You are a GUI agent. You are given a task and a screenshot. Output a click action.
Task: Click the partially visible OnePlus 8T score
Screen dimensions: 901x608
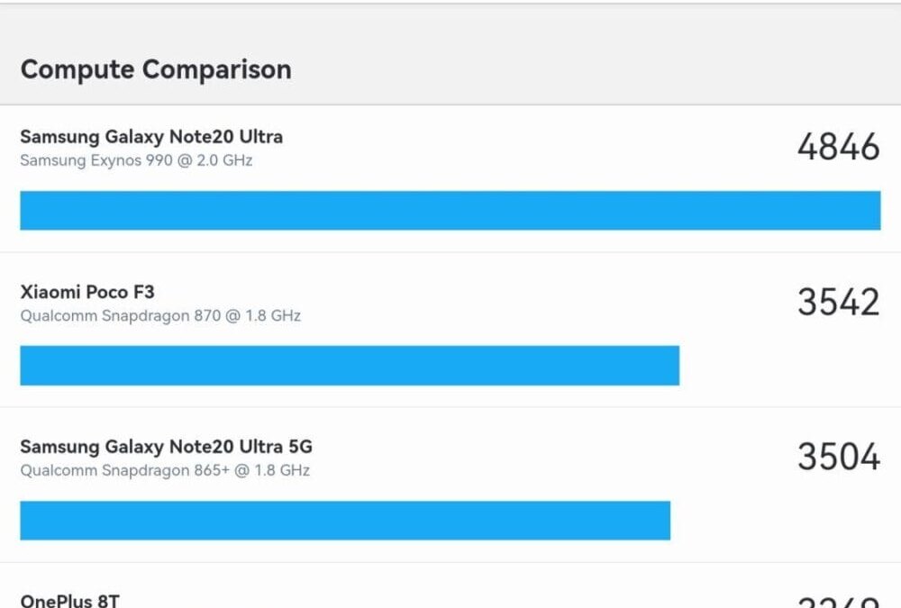[838, 602]
